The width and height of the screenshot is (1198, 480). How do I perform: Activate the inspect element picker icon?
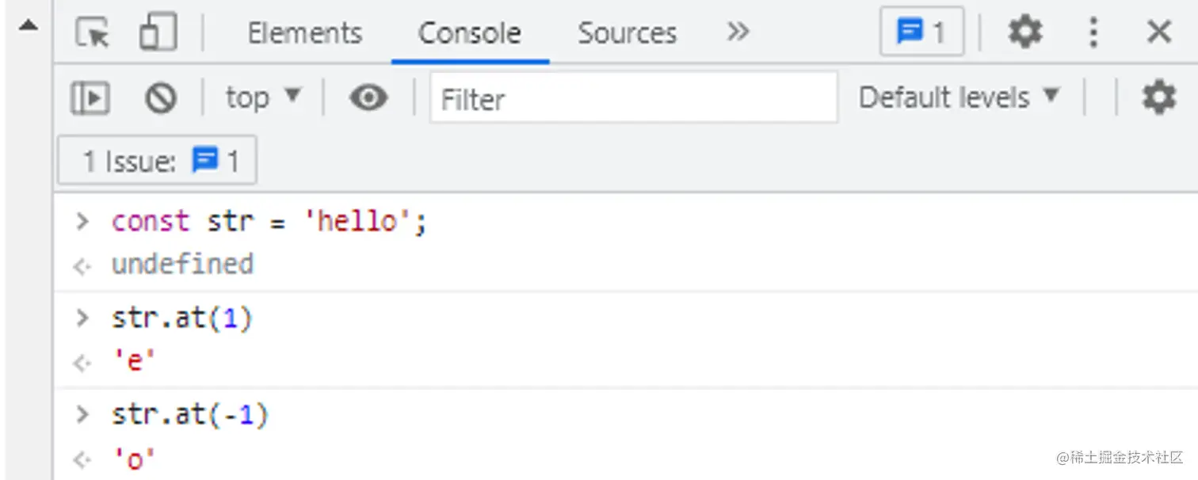(93, 33)
